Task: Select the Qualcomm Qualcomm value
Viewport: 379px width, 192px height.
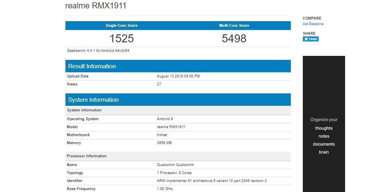Action: click(x=175, y=165)
